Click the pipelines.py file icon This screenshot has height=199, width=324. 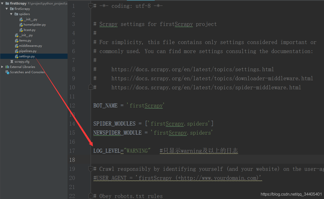point(17,51)
